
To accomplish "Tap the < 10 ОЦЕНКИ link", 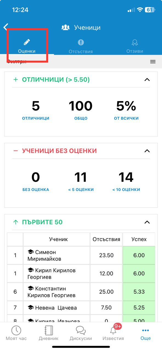I will pos(126,190).
